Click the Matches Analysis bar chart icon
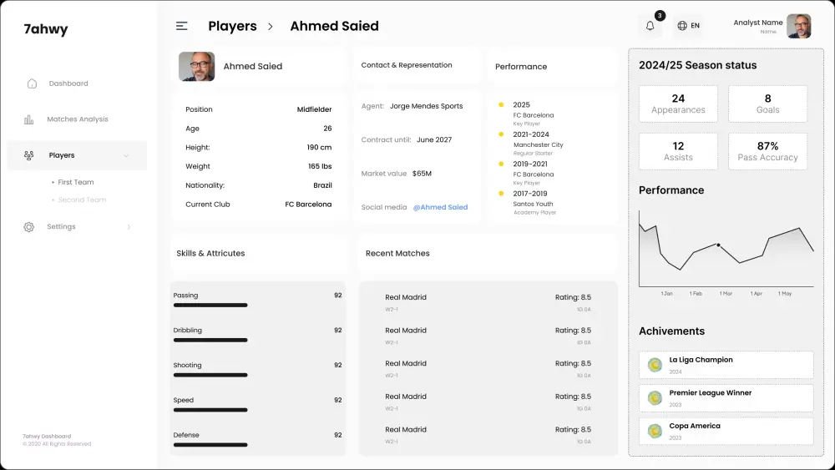This screenshot has width=835, height=470. tap(29, 119)
